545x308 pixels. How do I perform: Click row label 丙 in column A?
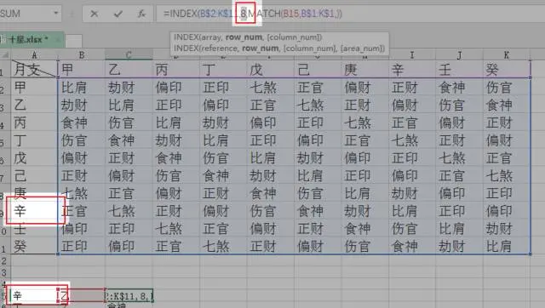(x=34, y=123)
